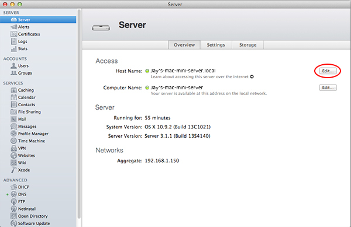Click the Profile Manager gear icon
This screenshot has width=351, height=227.
[x=13, y=134]
